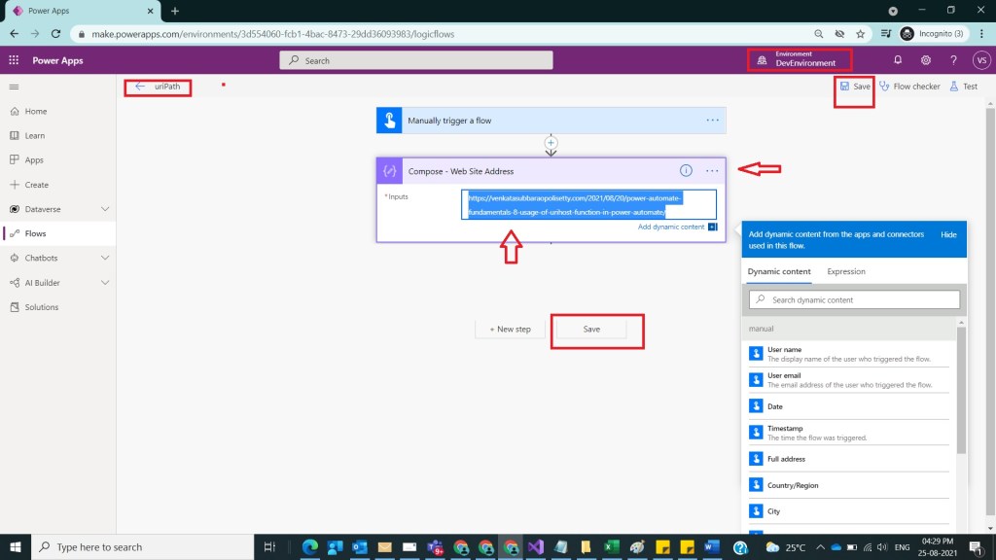The image size is (996, 560).
Task: Expand the Dataverse navigation section
Action: tap(105, 209)
